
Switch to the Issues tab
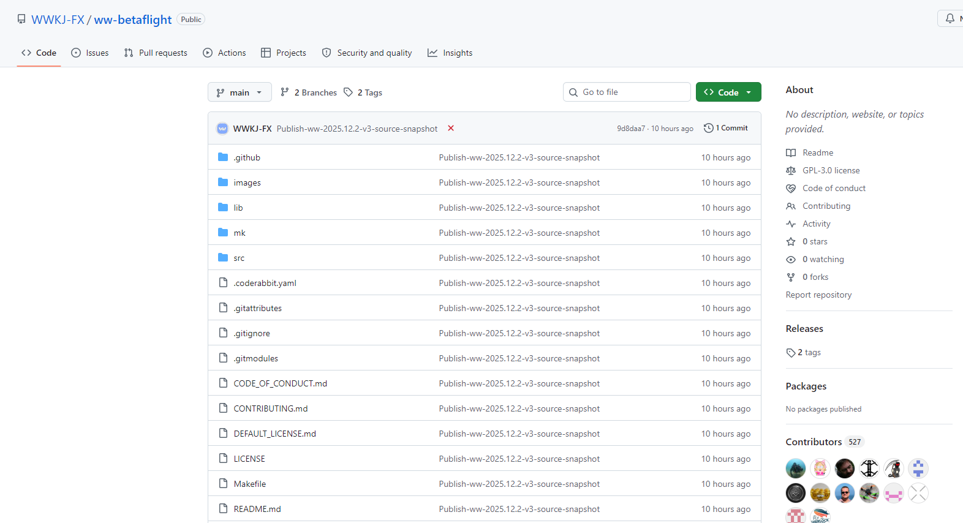pos(90,53)
